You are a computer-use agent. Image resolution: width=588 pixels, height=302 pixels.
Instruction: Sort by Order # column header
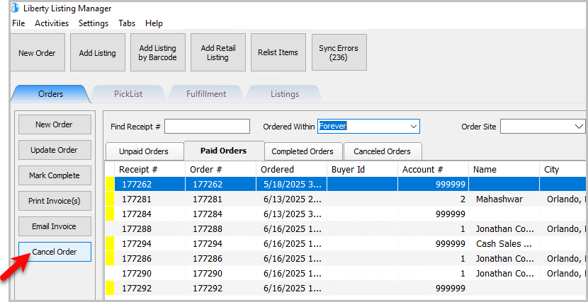221,170
